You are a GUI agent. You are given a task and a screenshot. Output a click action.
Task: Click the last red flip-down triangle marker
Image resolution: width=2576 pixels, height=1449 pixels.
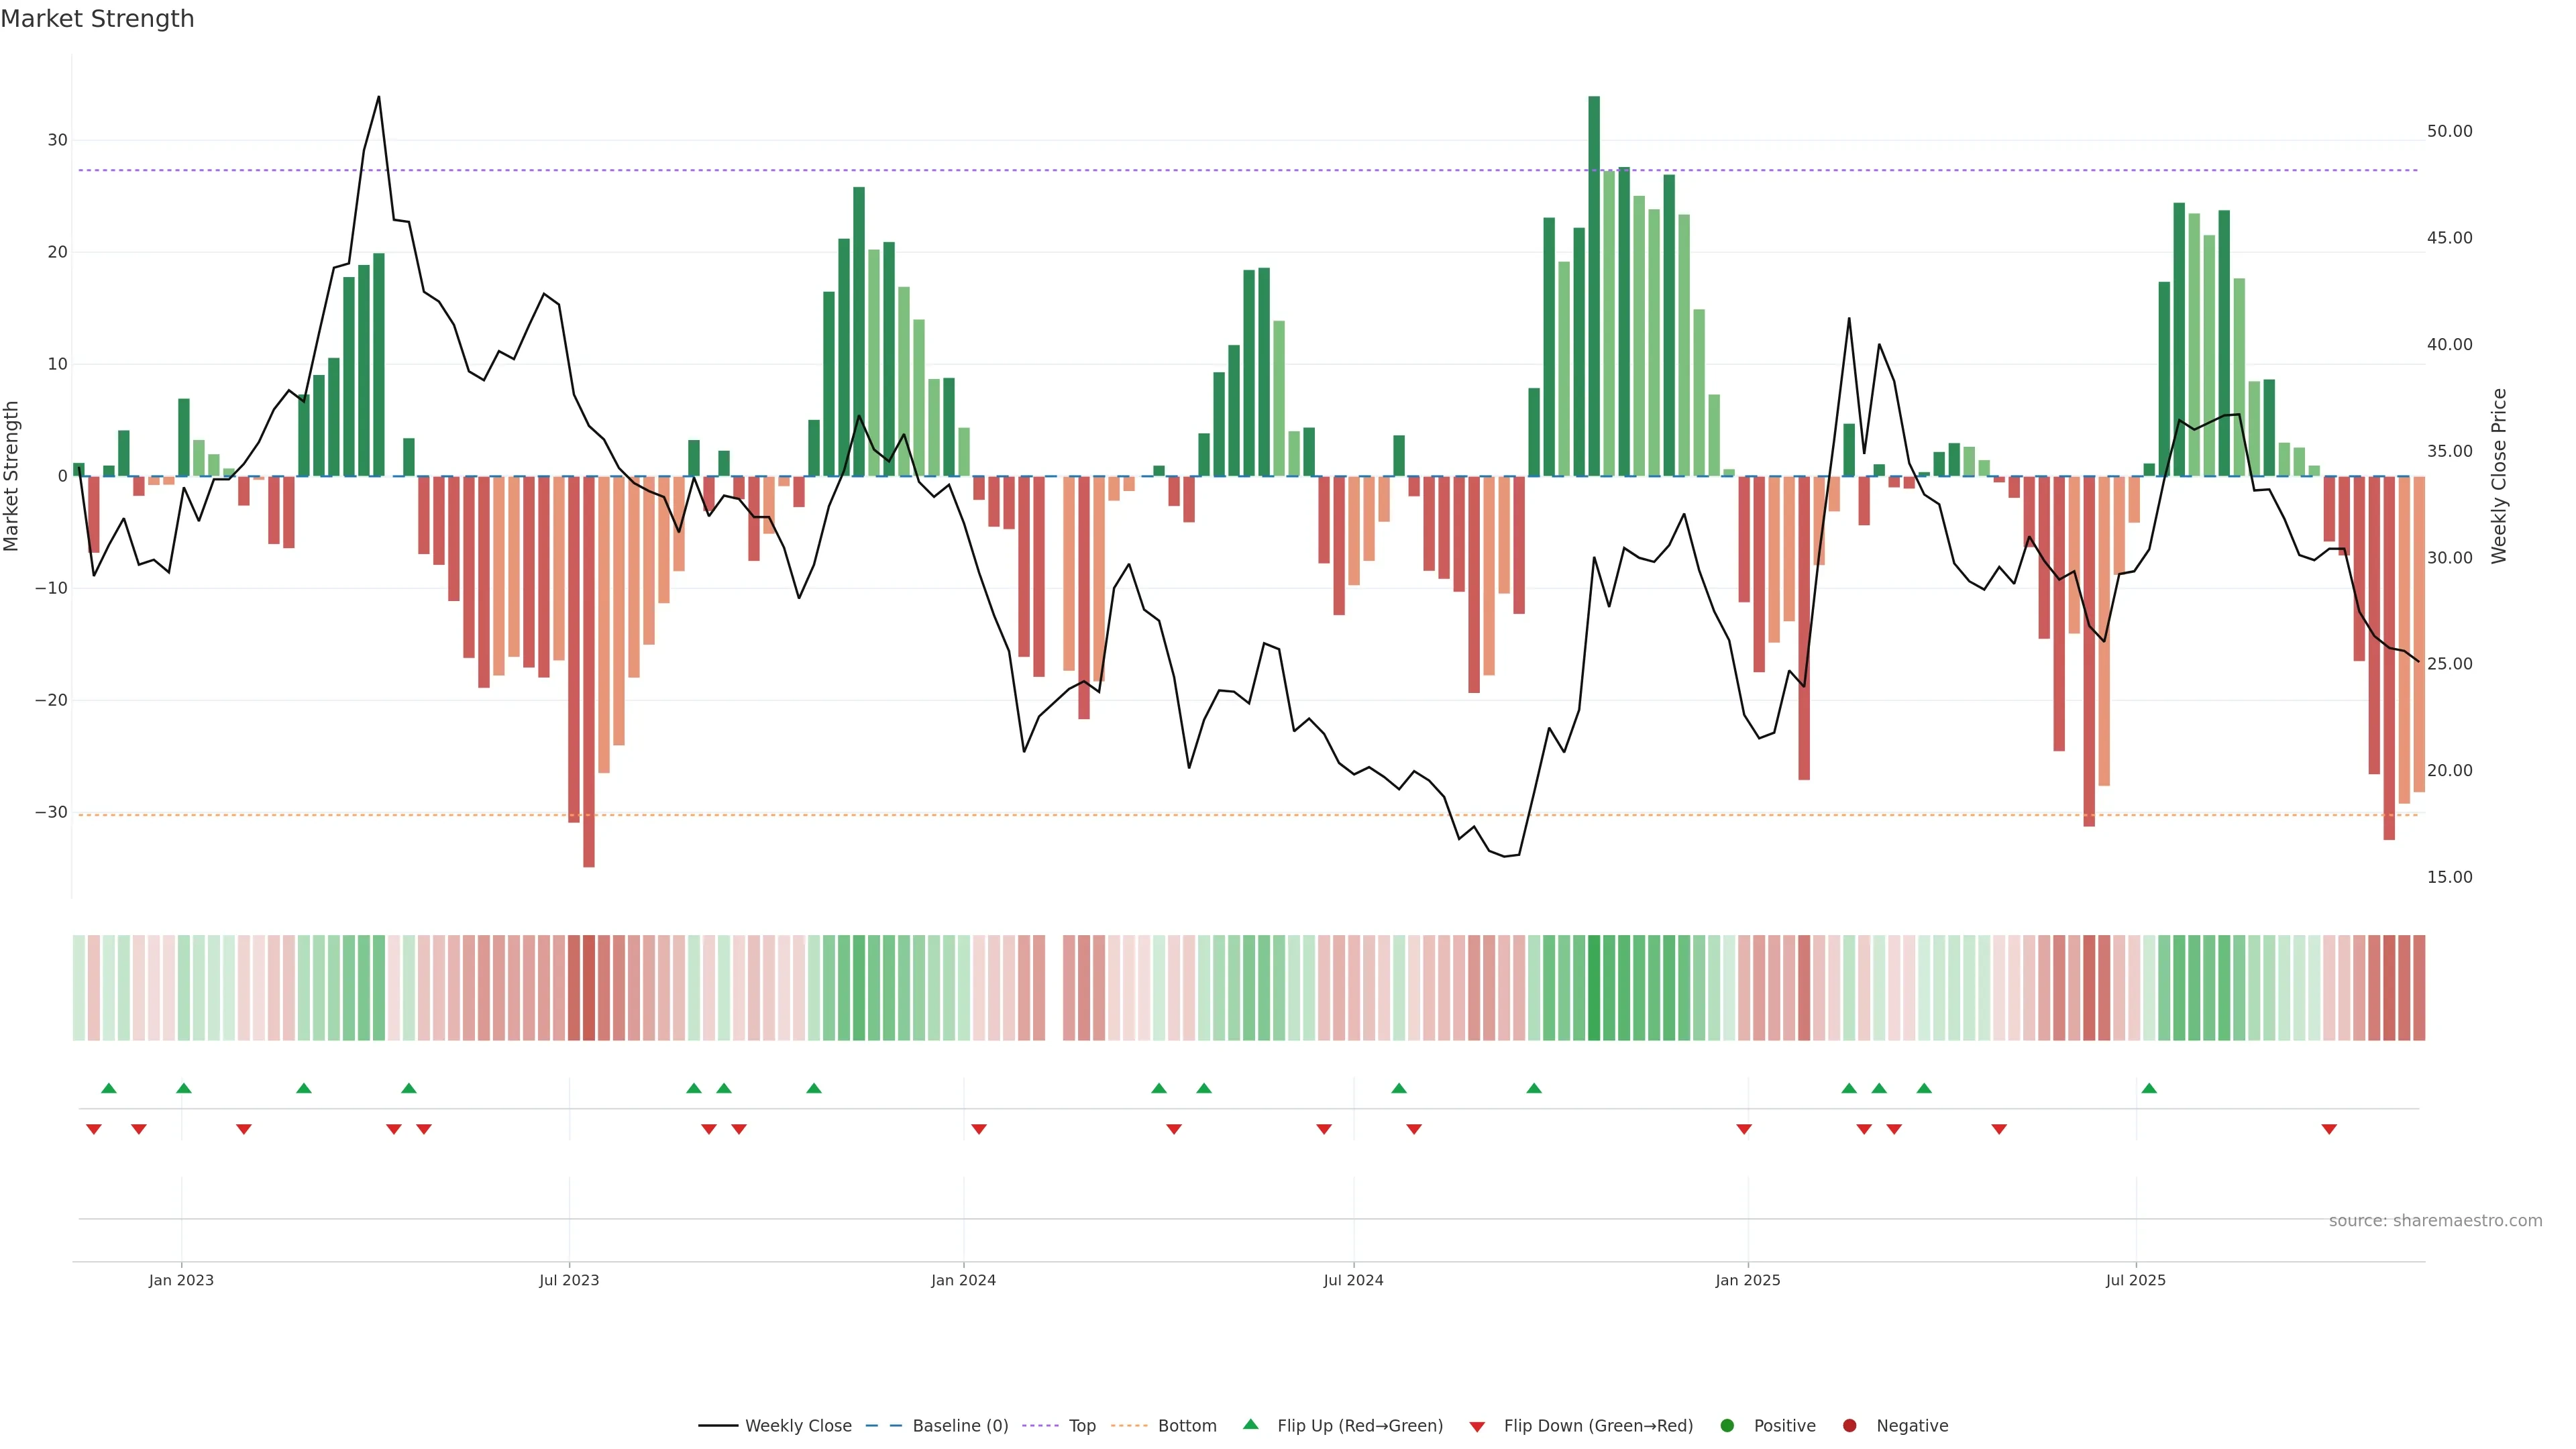coord(2329,1129)
